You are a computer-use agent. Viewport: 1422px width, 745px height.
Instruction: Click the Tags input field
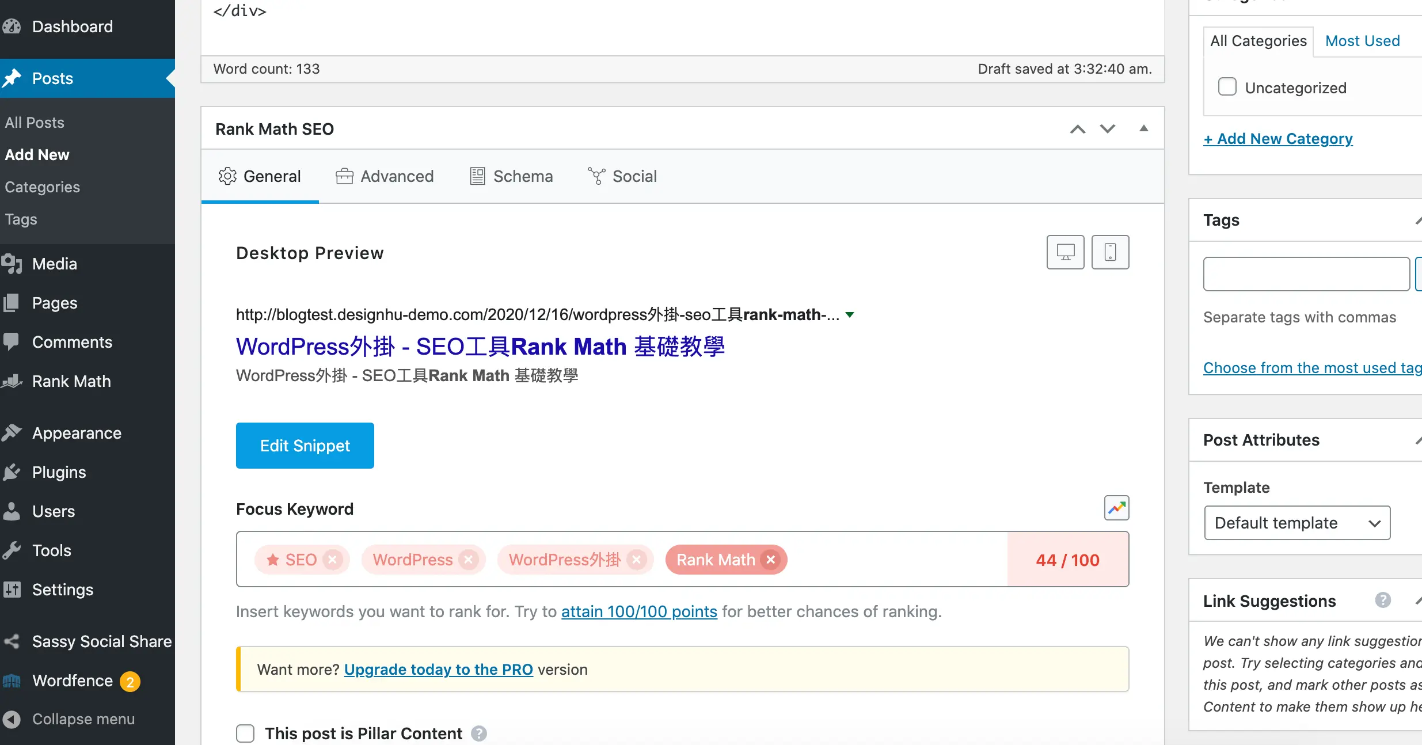[1306, 274]
